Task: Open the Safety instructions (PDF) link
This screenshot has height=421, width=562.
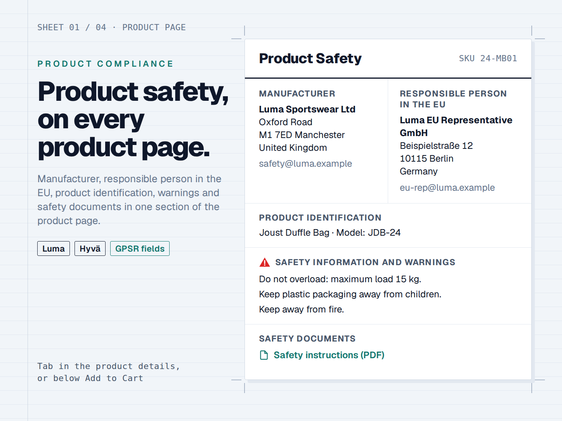Action: pos(329,355)
